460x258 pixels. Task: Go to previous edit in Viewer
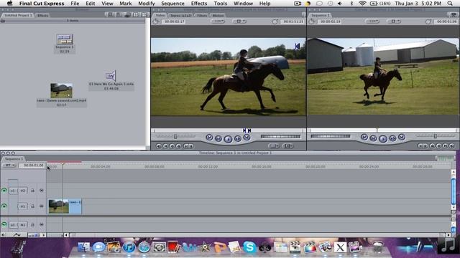(x=209, y=137)
